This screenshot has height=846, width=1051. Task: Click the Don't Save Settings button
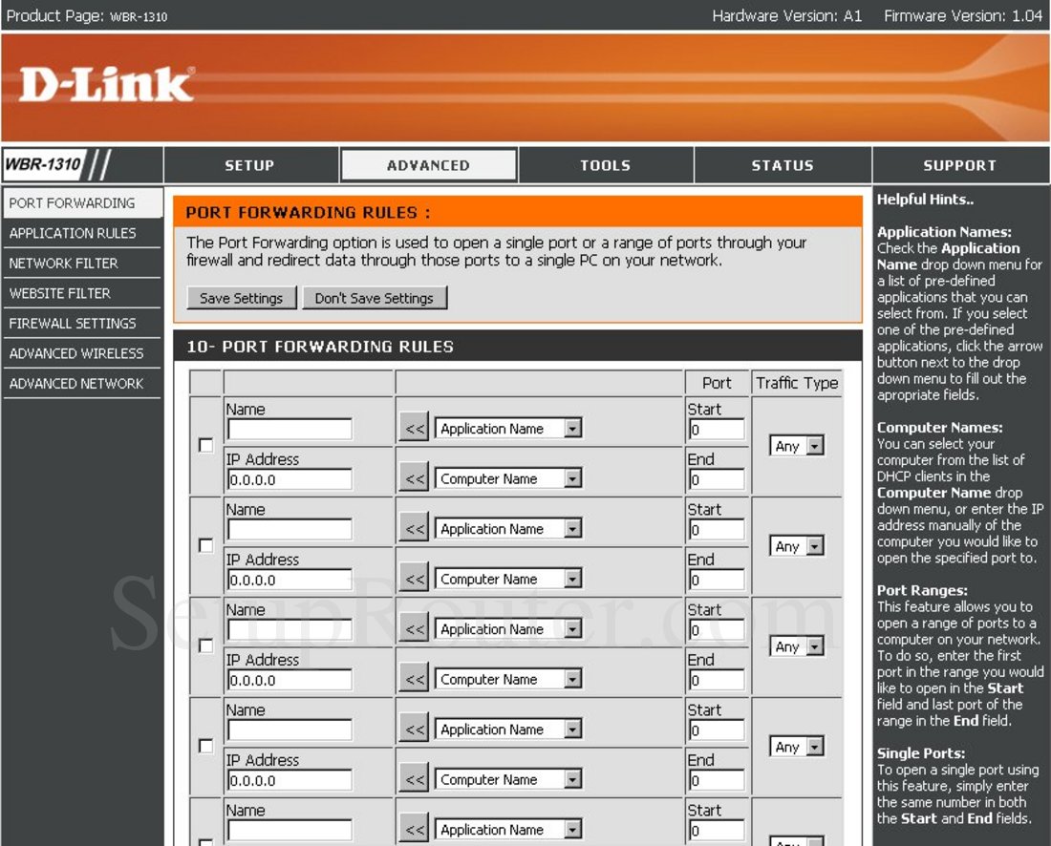coord(375,297)
